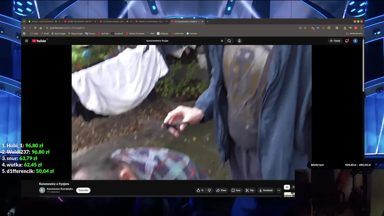Clear the search box with the X
The width and height of the screenshot is (384, 216).
click(x=222, y=41)
